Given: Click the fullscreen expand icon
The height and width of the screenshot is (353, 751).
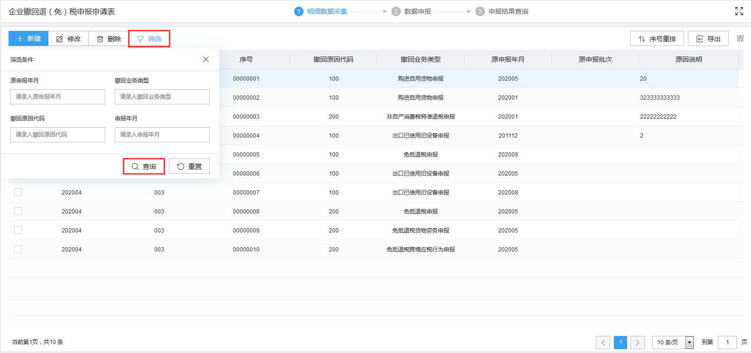Looking at the screenshot, I should click(739, 11).
